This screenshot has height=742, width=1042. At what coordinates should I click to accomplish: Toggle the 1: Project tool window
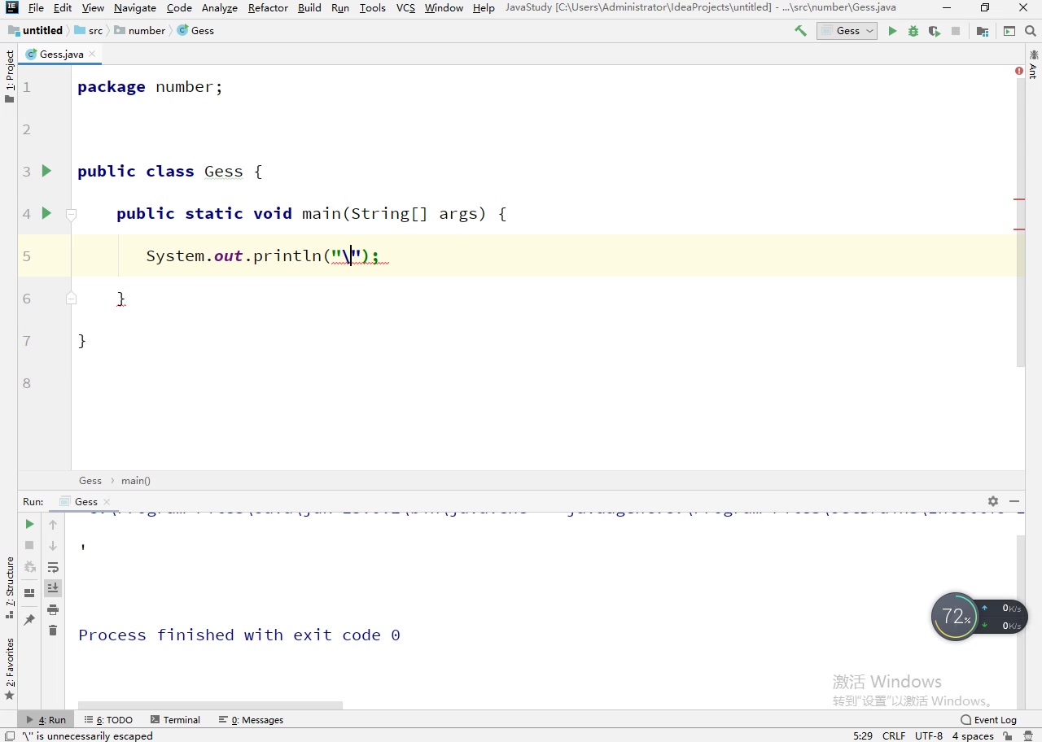pos(10,76)
